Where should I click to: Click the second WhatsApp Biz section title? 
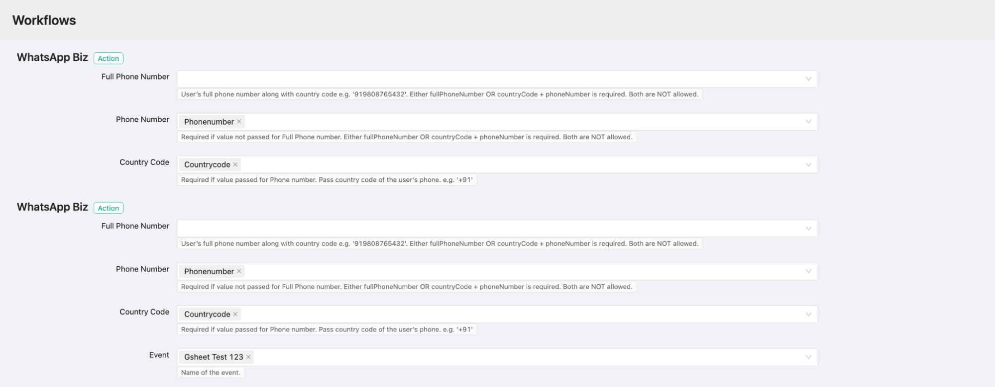[x=52, y=207]
